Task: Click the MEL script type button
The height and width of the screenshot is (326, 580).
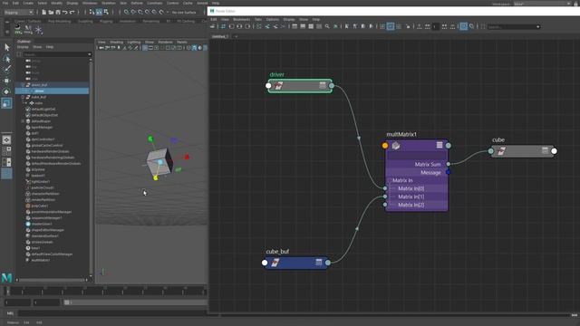Action: tap(10, 313)
